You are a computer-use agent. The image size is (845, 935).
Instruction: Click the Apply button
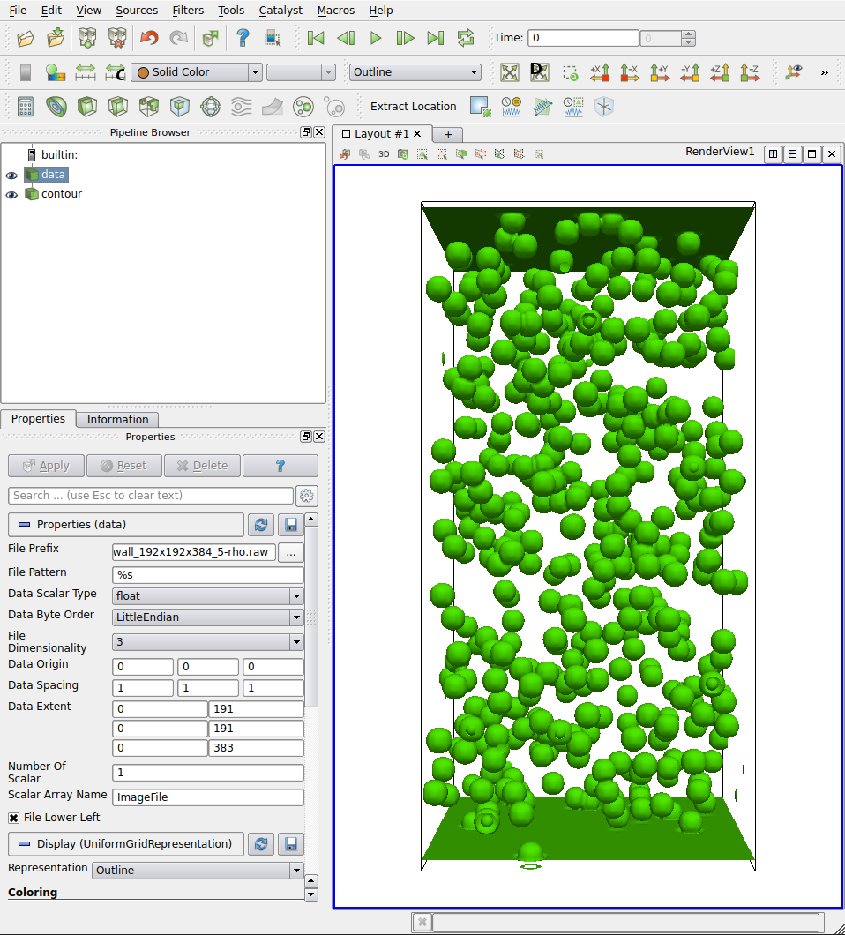tap(46, 466)
